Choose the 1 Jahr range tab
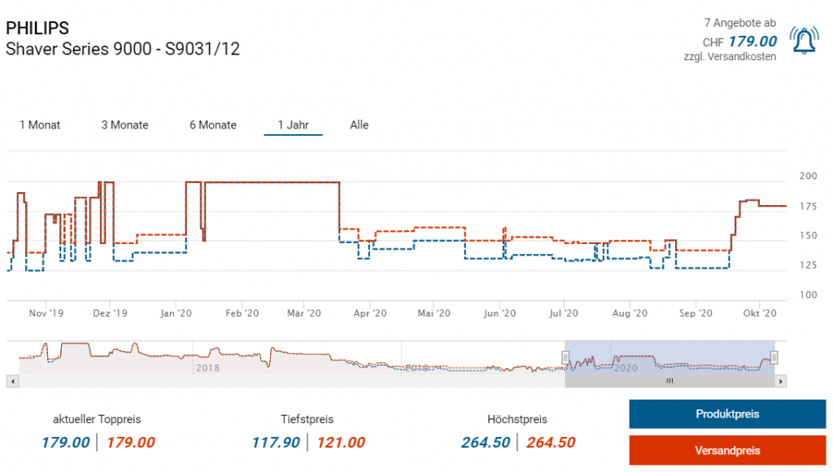Viewport: 833px width, 472px height. tap(293, 125)
